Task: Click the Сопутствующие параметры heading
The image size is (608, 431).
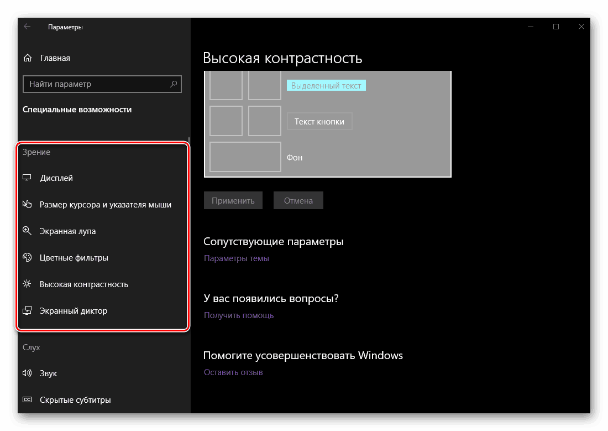Action: (274, 242)
